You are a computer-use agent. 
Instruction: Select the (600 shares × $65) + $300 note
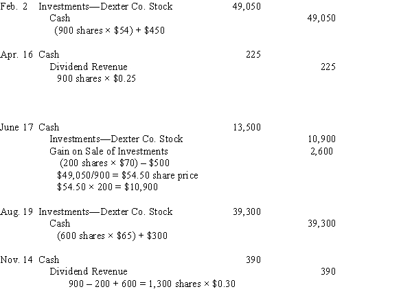[112, 236]
